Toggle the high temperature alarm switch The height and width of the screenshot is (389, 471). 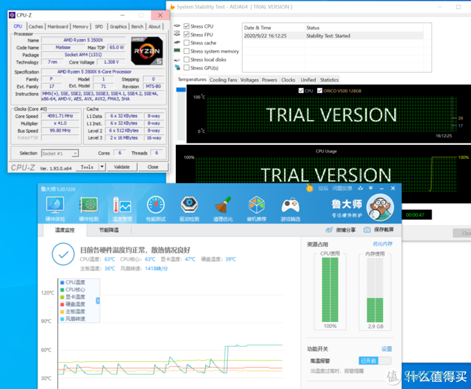[375, 361]
